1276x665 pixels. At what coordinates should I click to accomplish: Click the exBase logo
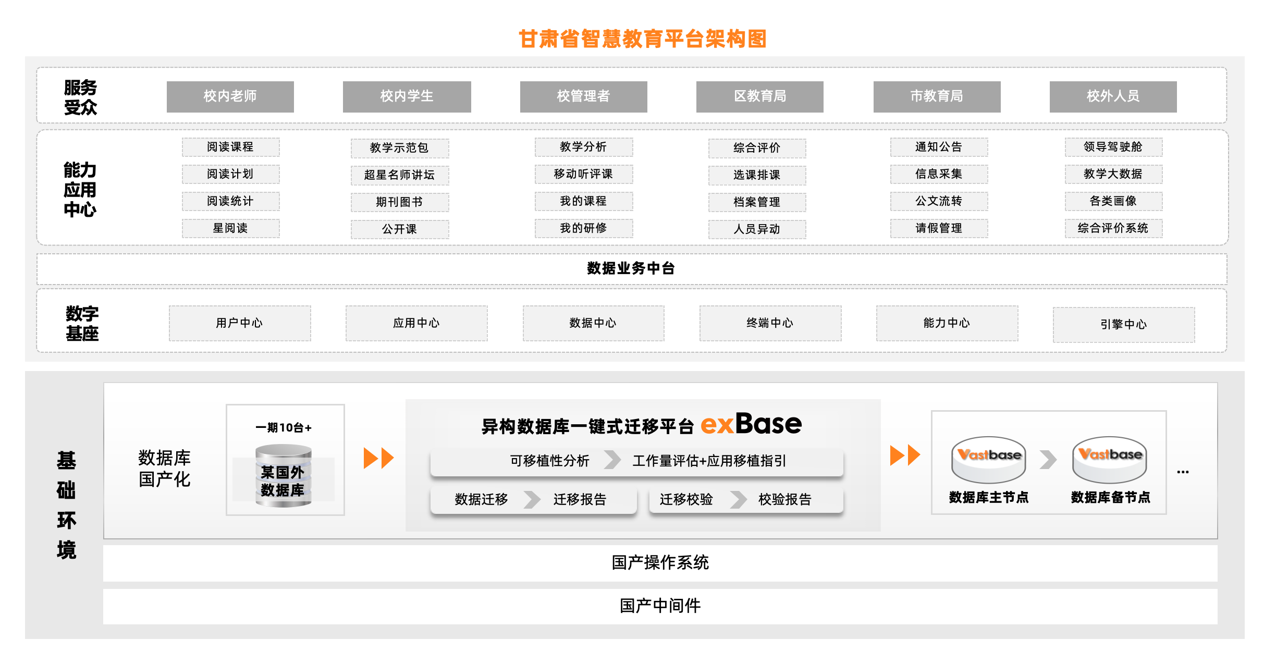point(751,424)
